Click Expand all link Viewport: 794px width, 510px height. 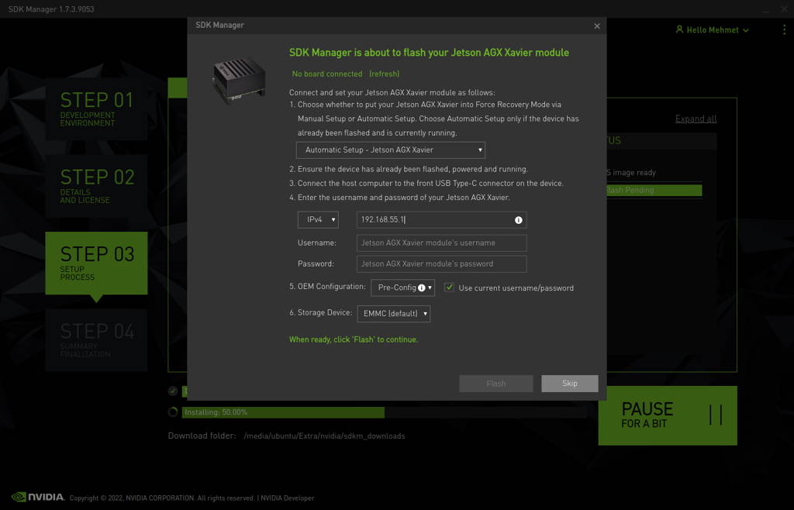696,119
